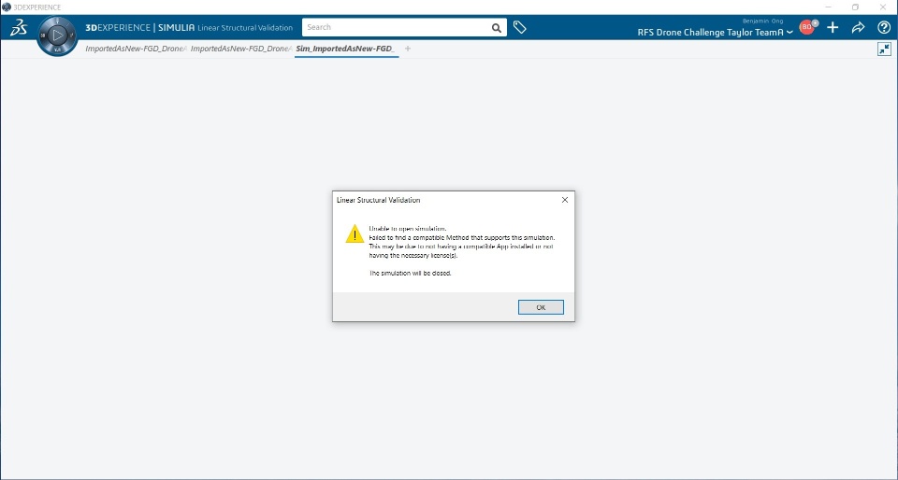Open the plus Add menu in top bar
The width and height of the screenshot is (898, 480).
(x=833, y=27)
